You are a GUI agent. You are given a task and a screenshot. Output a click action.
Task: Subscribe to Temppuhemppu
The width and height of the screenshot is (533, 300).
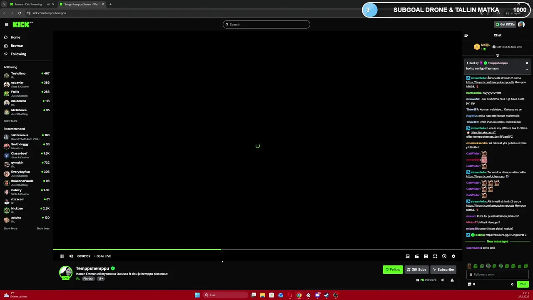coord(443,270)
